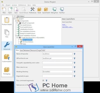Click the Working directory input field
Image resolution: width=100 pixels, height=93 pixels.
tap(57, 72)
